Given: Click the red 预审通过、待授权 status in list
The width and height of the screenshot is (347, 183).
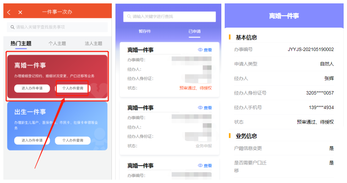Looking at the screenshot, I should click(x=196, y=88).
